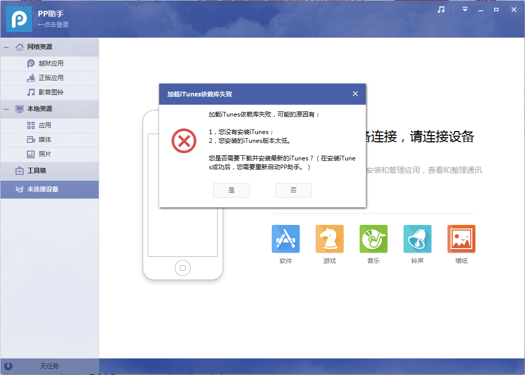Click 是 to download iTunes

(x=231, y=190)
